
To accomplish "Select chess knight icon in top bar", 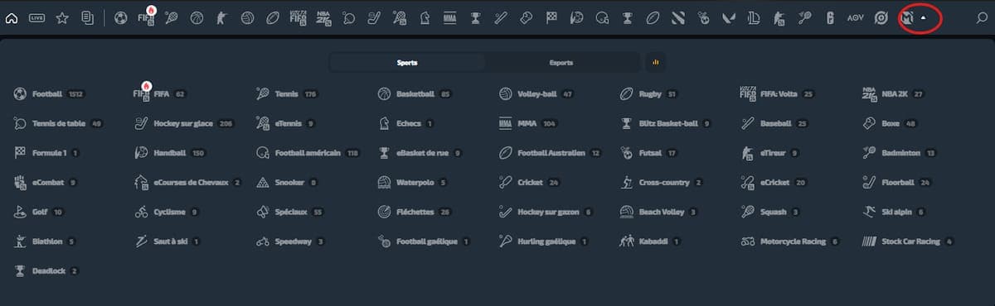I will coord(425,17).
